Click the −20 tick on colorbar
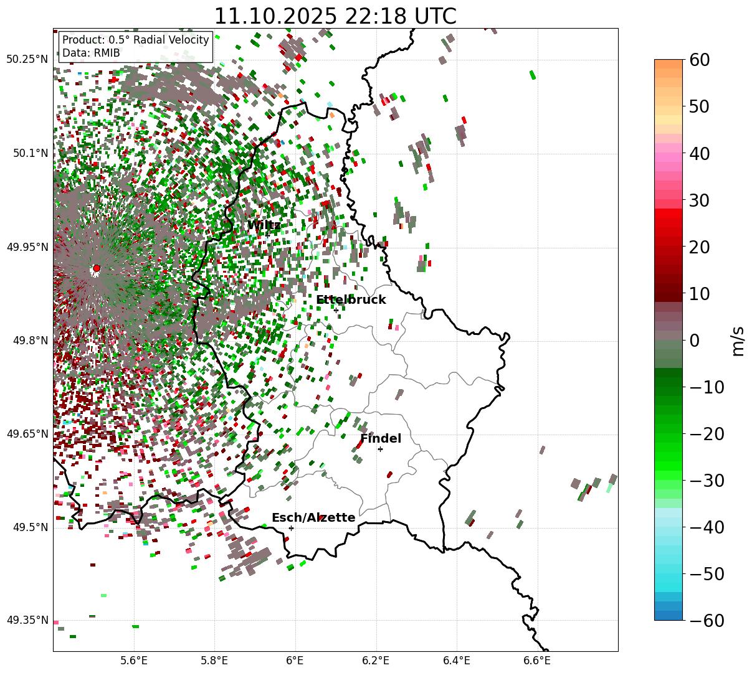The image size is (752, 673). pyautogui.click(x=707, y=433)
